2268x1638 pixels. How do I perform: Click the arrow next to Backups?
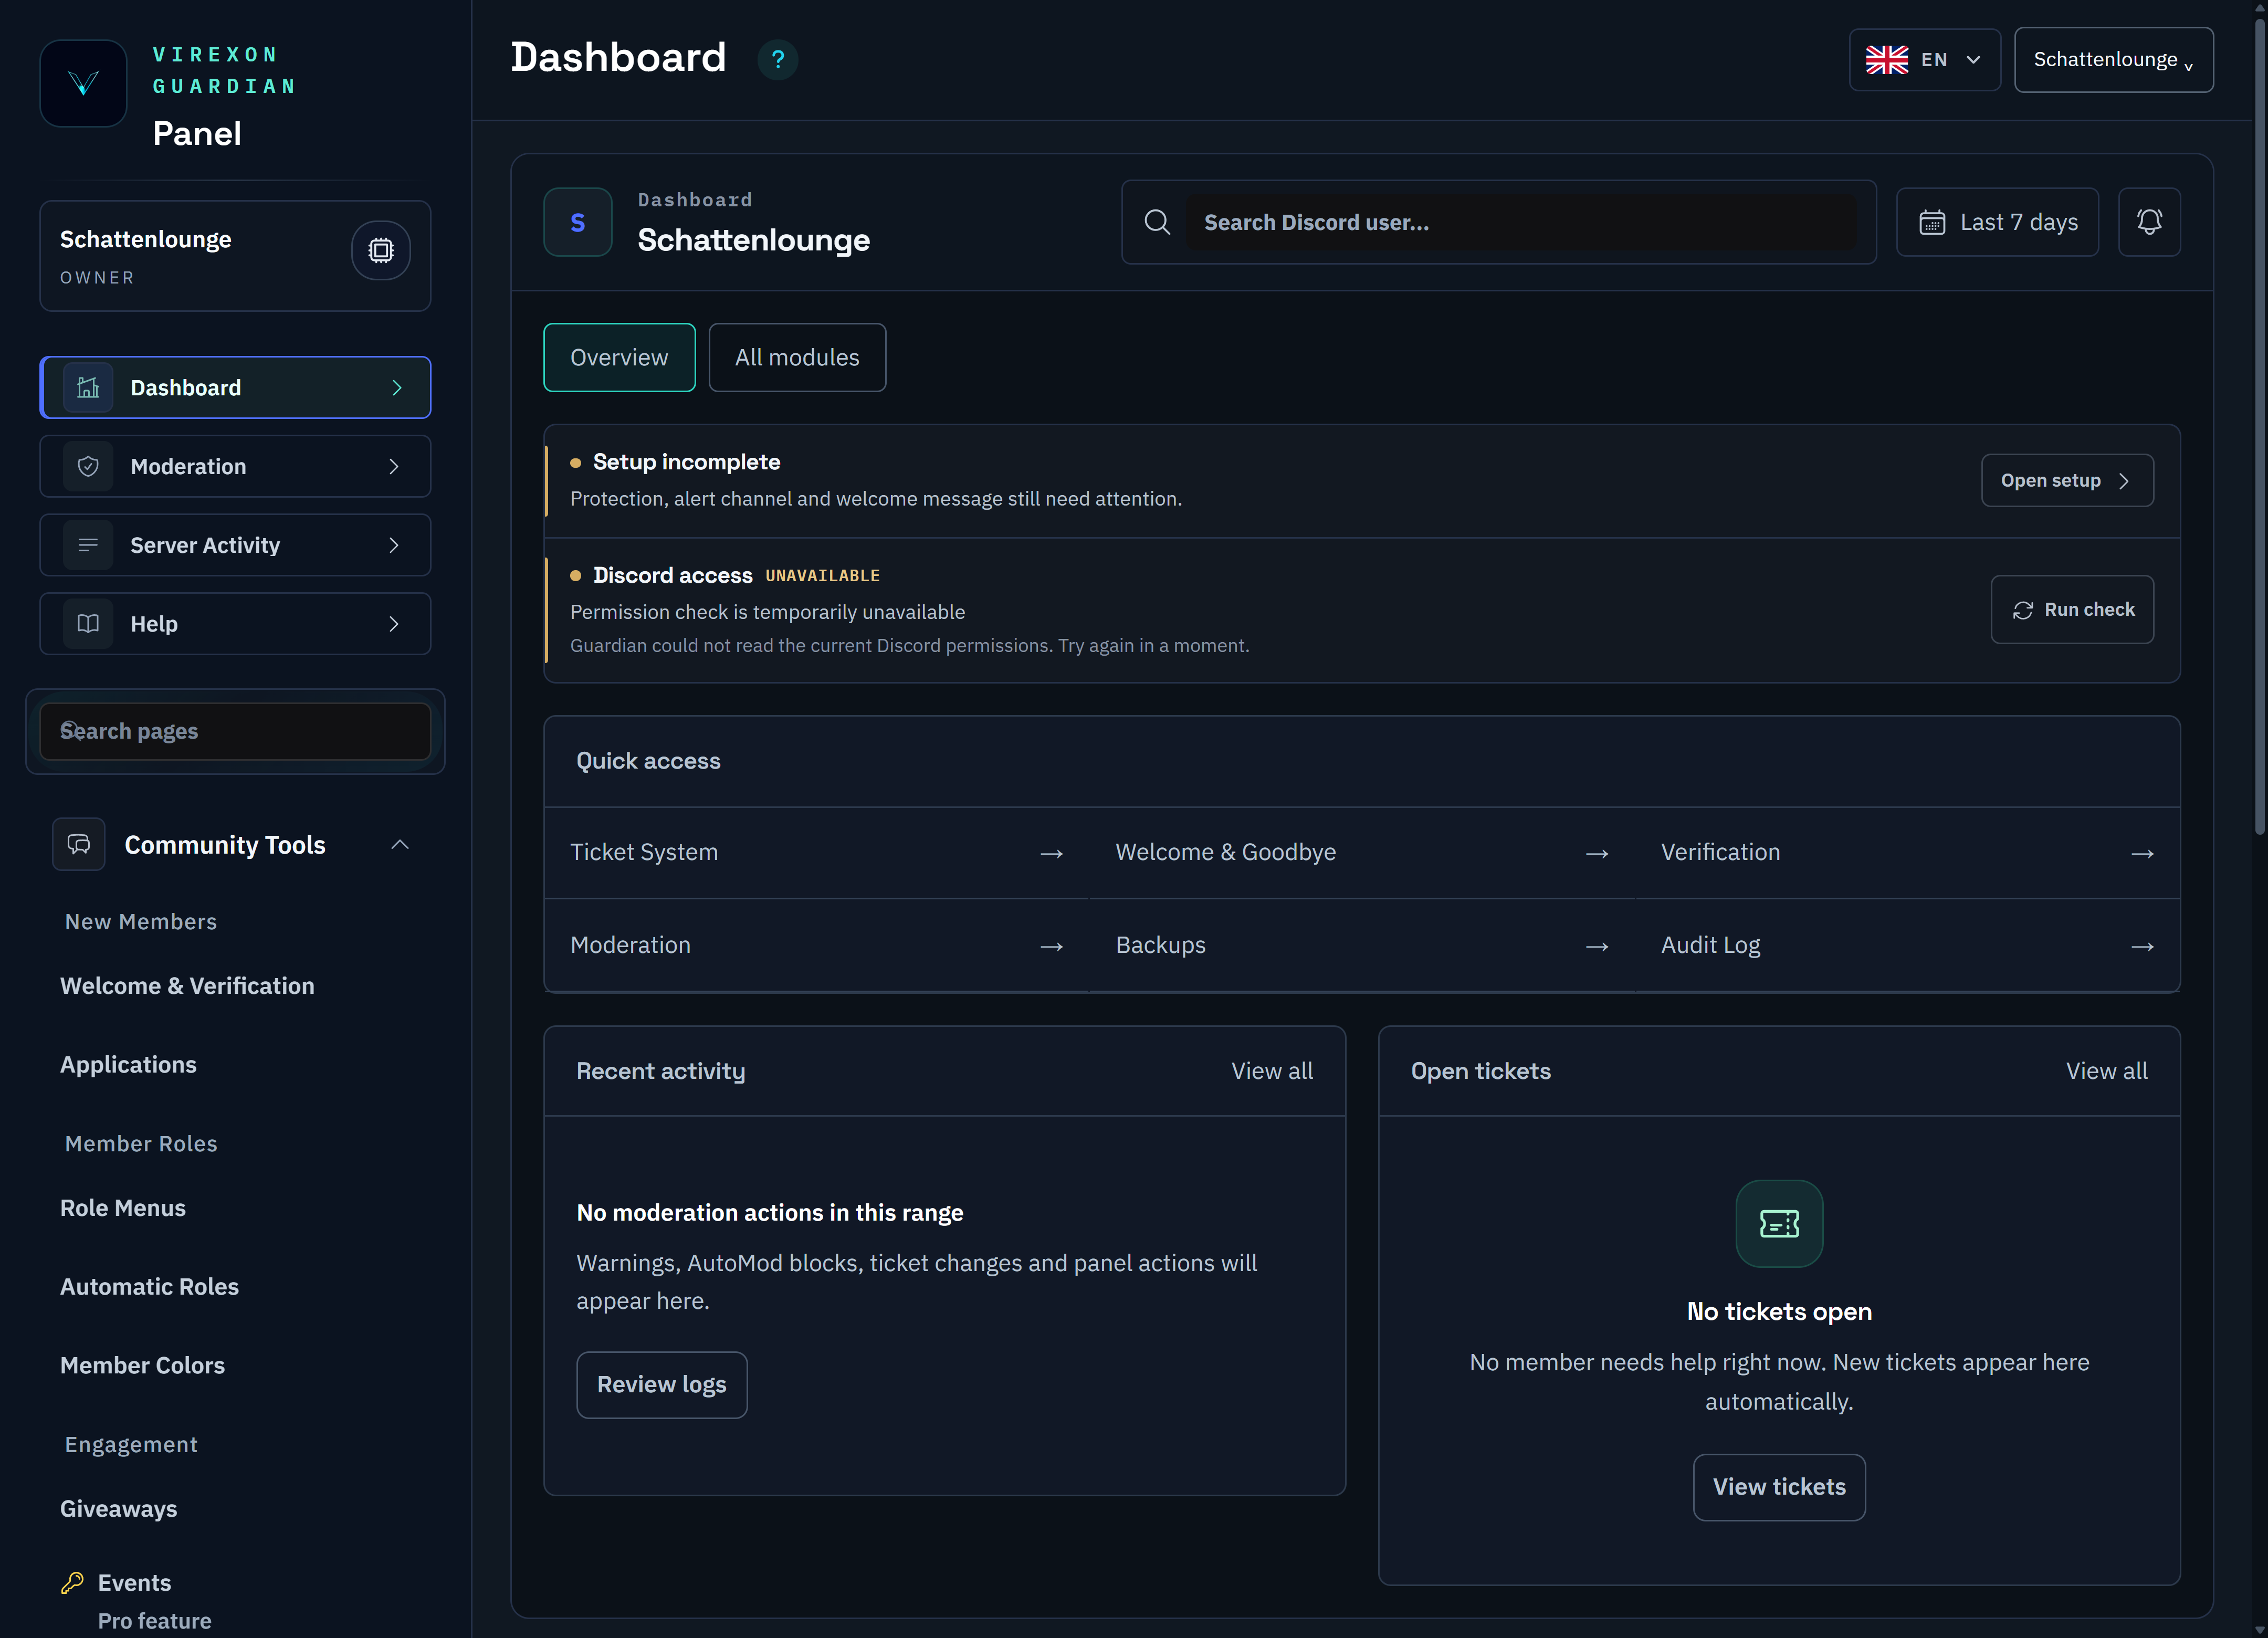1597,947
